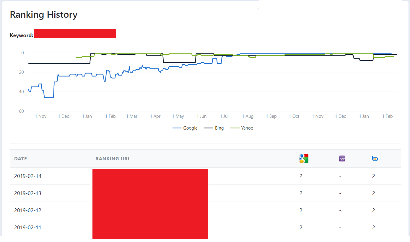
Task: Click the Google icon column header
Action: click(304, 158)
